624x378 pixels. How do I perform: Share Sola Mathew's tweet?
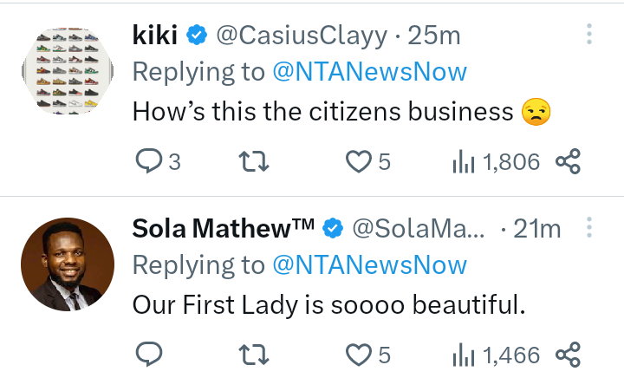coord(568,354)
